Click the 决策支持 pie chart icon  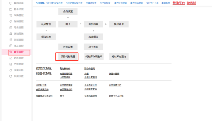pos(11,70)
